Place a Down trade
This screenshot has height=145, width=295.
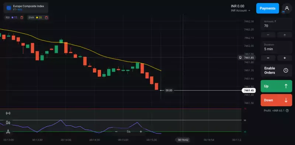pos(276,100)
